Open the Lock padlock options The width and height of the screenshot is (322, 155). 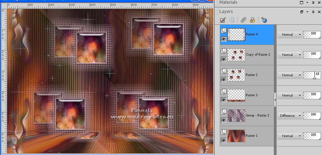(253, 20)
